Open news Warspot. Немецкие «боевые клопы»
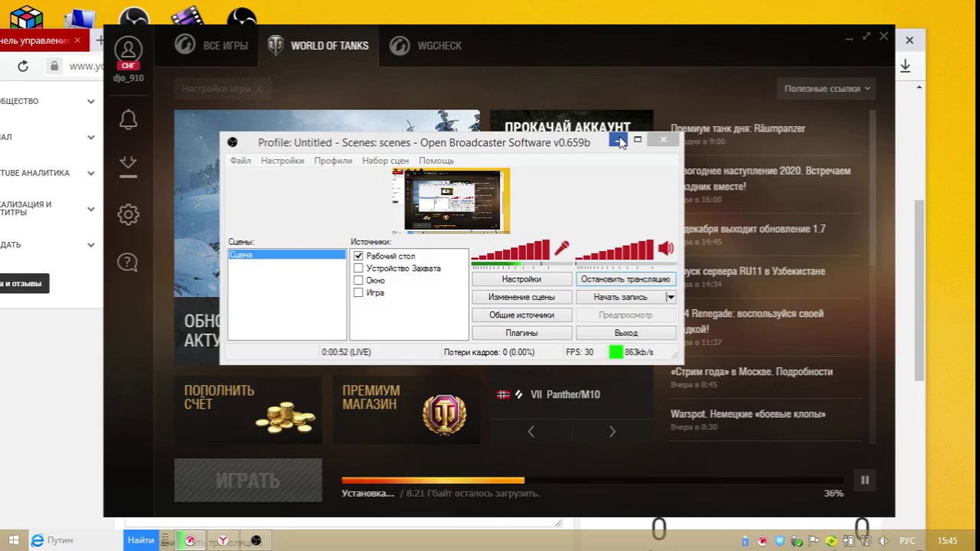Viewport: 980px width, 551px height. (x=747, y=414)
